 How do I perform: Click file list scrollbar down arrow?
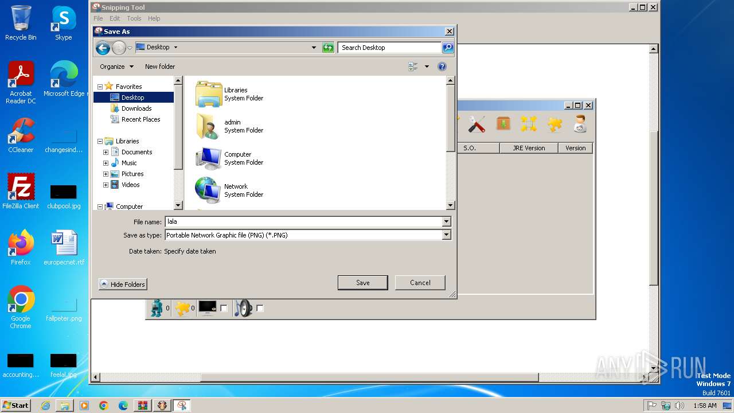pyautogui.click(x=450, y=205)
